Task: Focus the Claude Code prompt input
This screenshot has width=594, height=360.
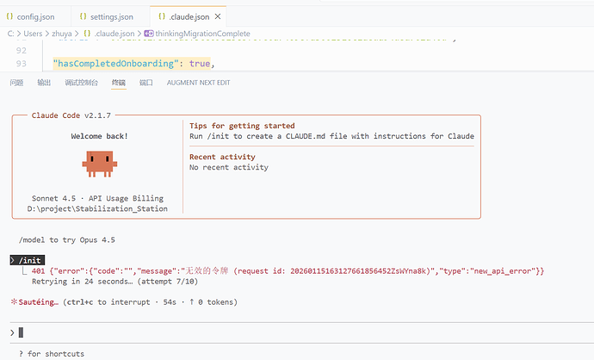Action: [302, 332]
